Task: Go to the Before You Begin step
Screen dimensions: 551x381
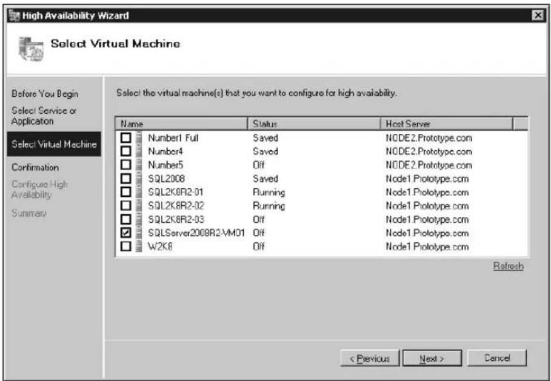Action: point(45,94)
